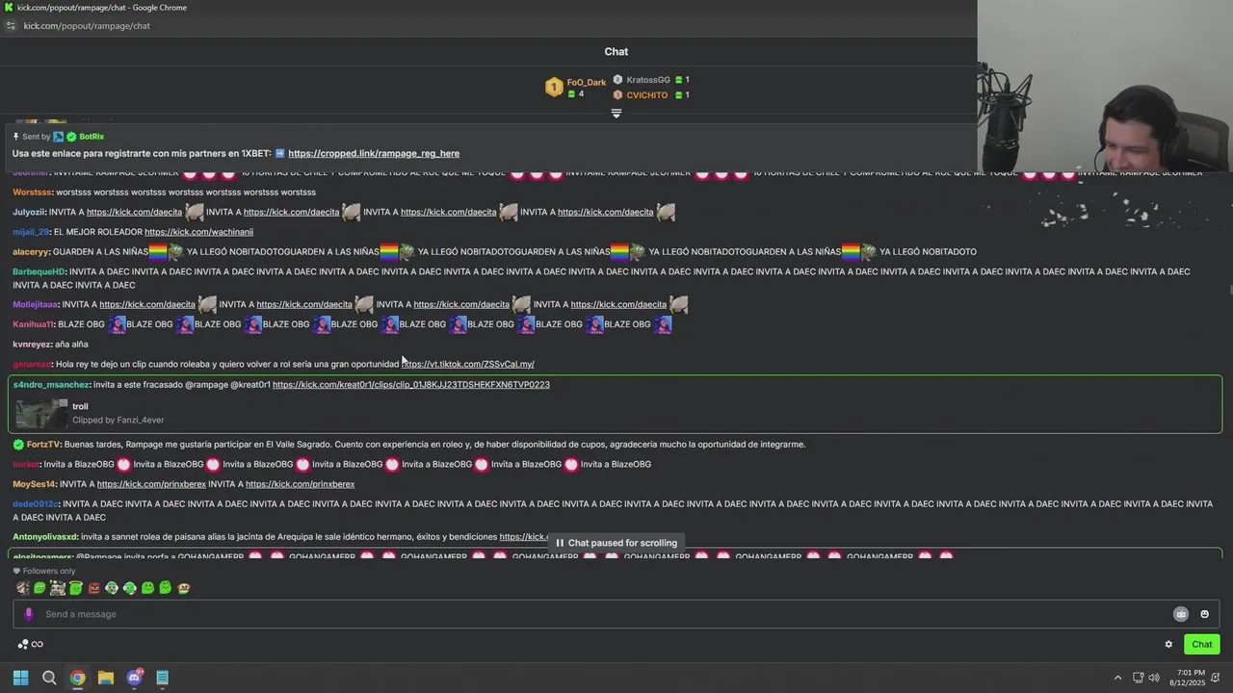Click mijail_28 username
Screen dimensions: 1233x693
click(30, 232)
